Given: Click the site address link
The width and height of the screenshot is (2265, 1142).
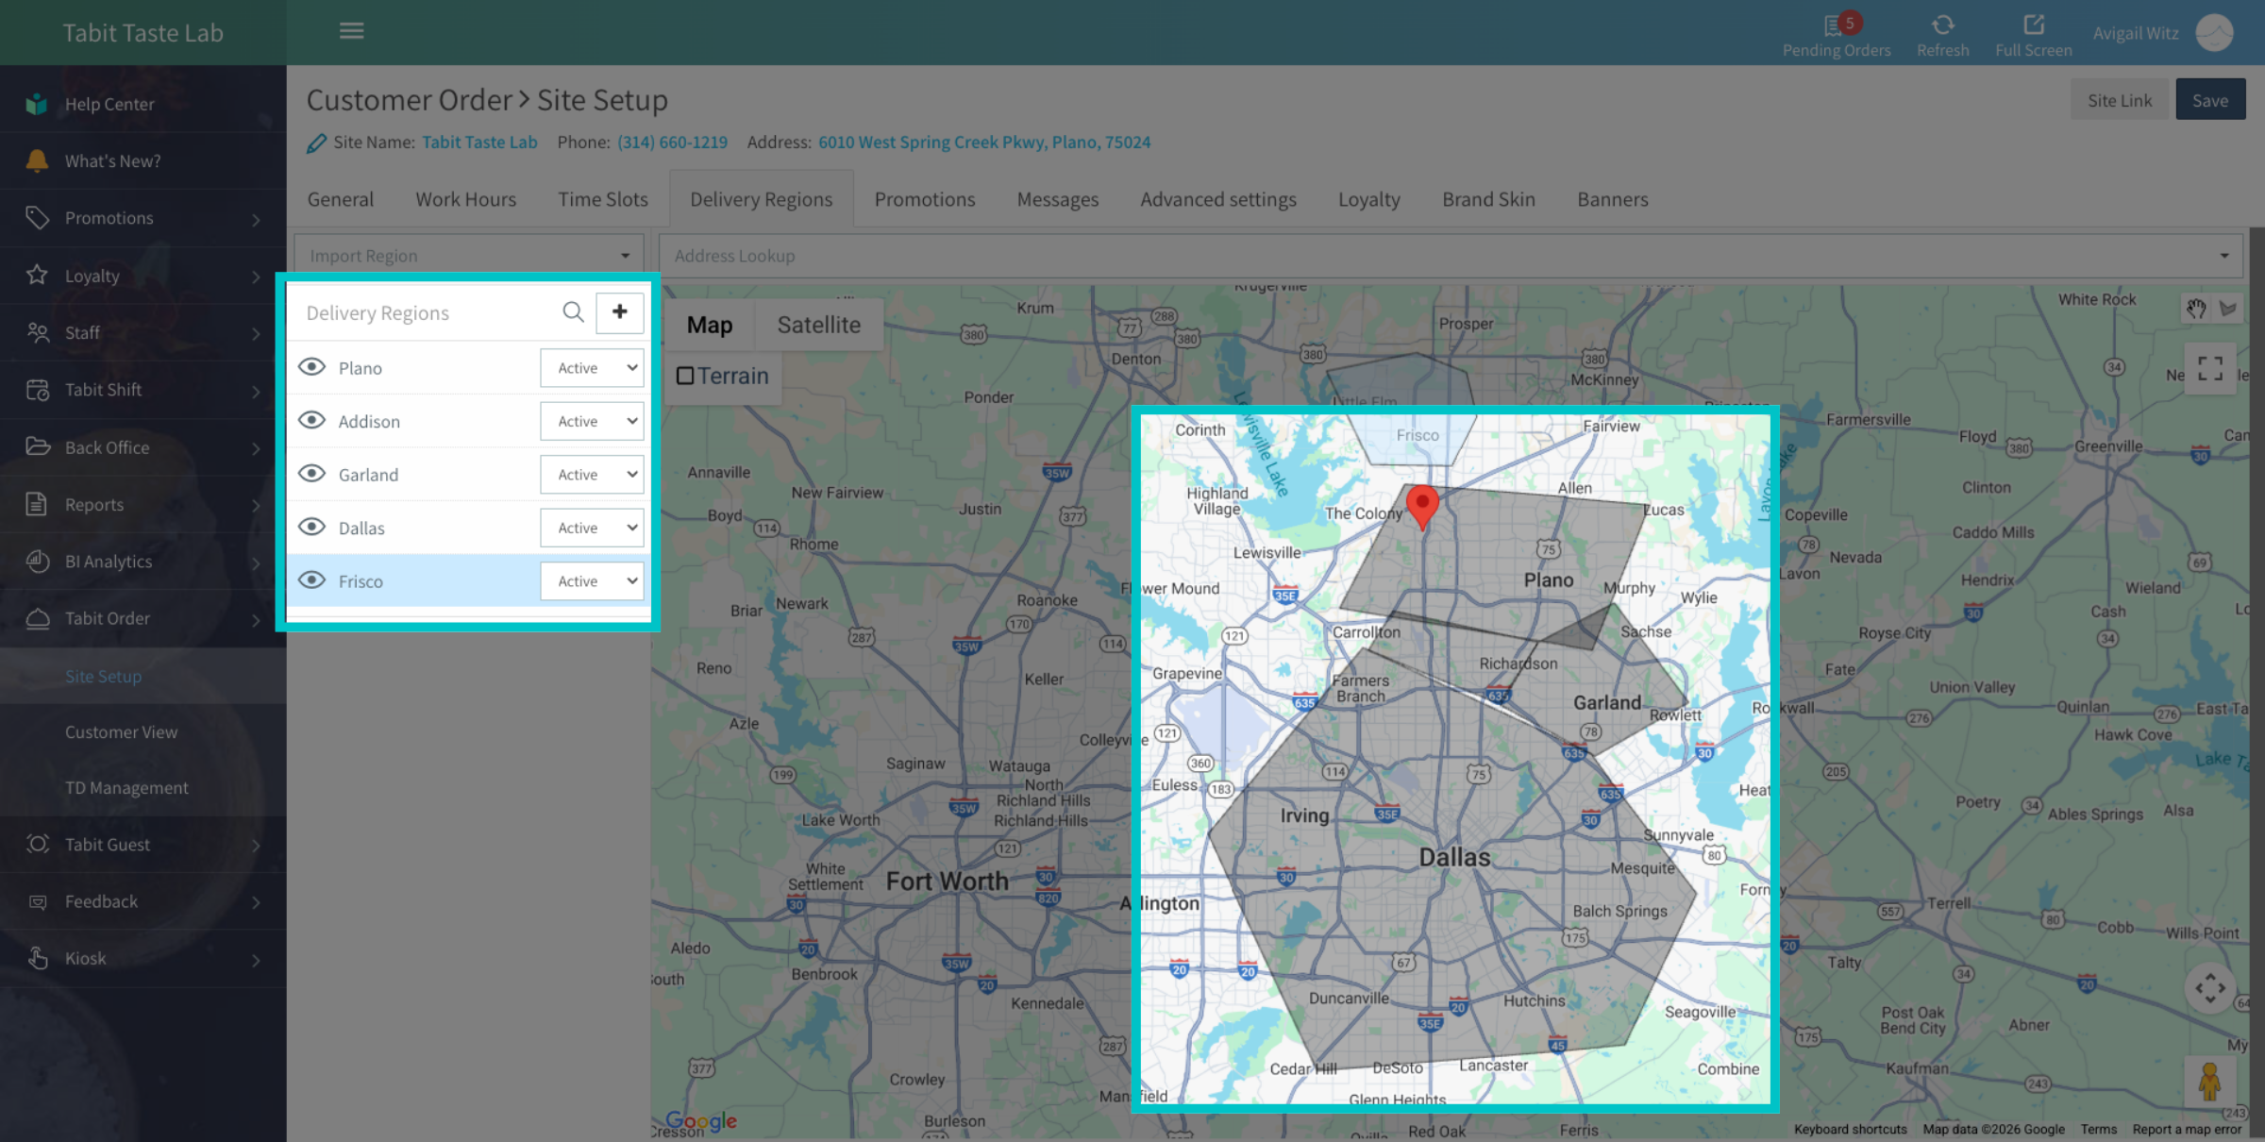Looking at the screenshot, I should 984,143.
